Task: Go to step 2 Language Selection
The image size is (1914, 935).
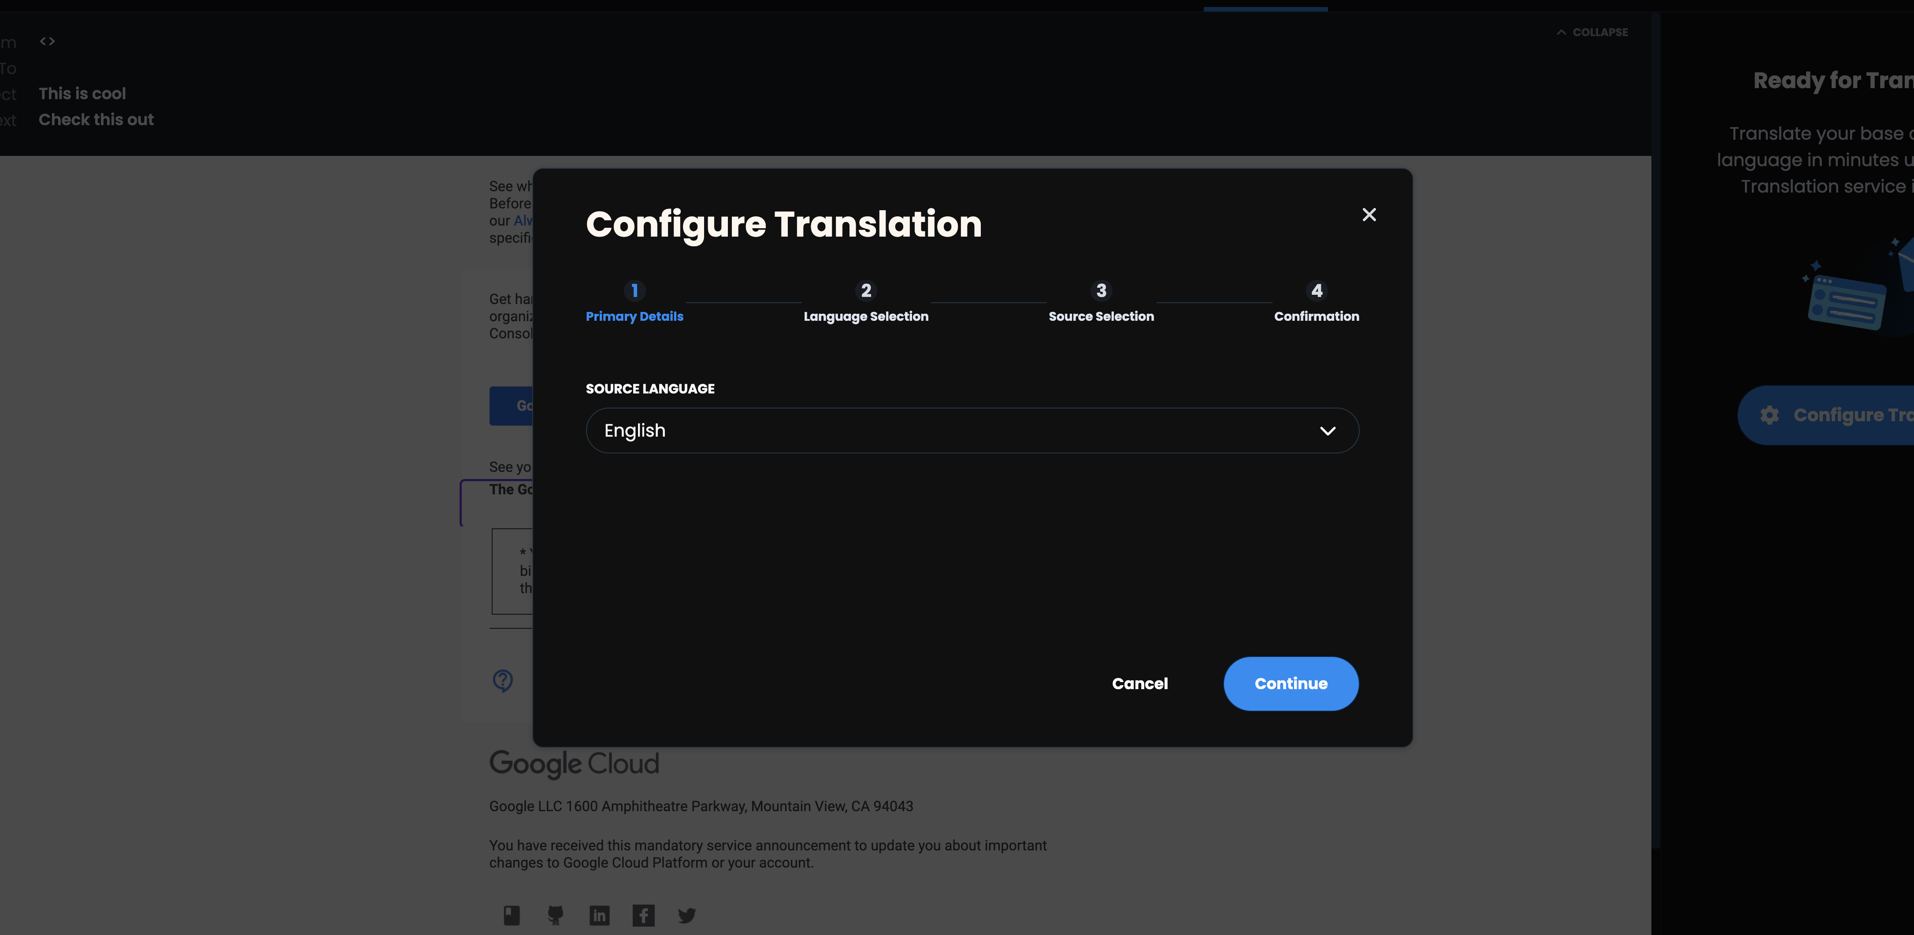Action: pyautogui.click(x=866, y=303)
